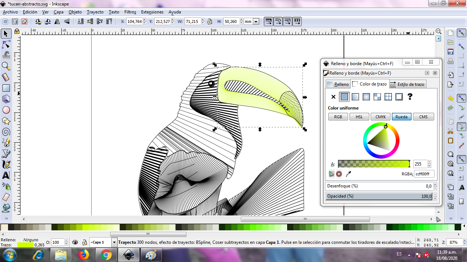This screenshot has height=262, width=467.
Task: Select the Paint bucket tool
Action: 6,208
